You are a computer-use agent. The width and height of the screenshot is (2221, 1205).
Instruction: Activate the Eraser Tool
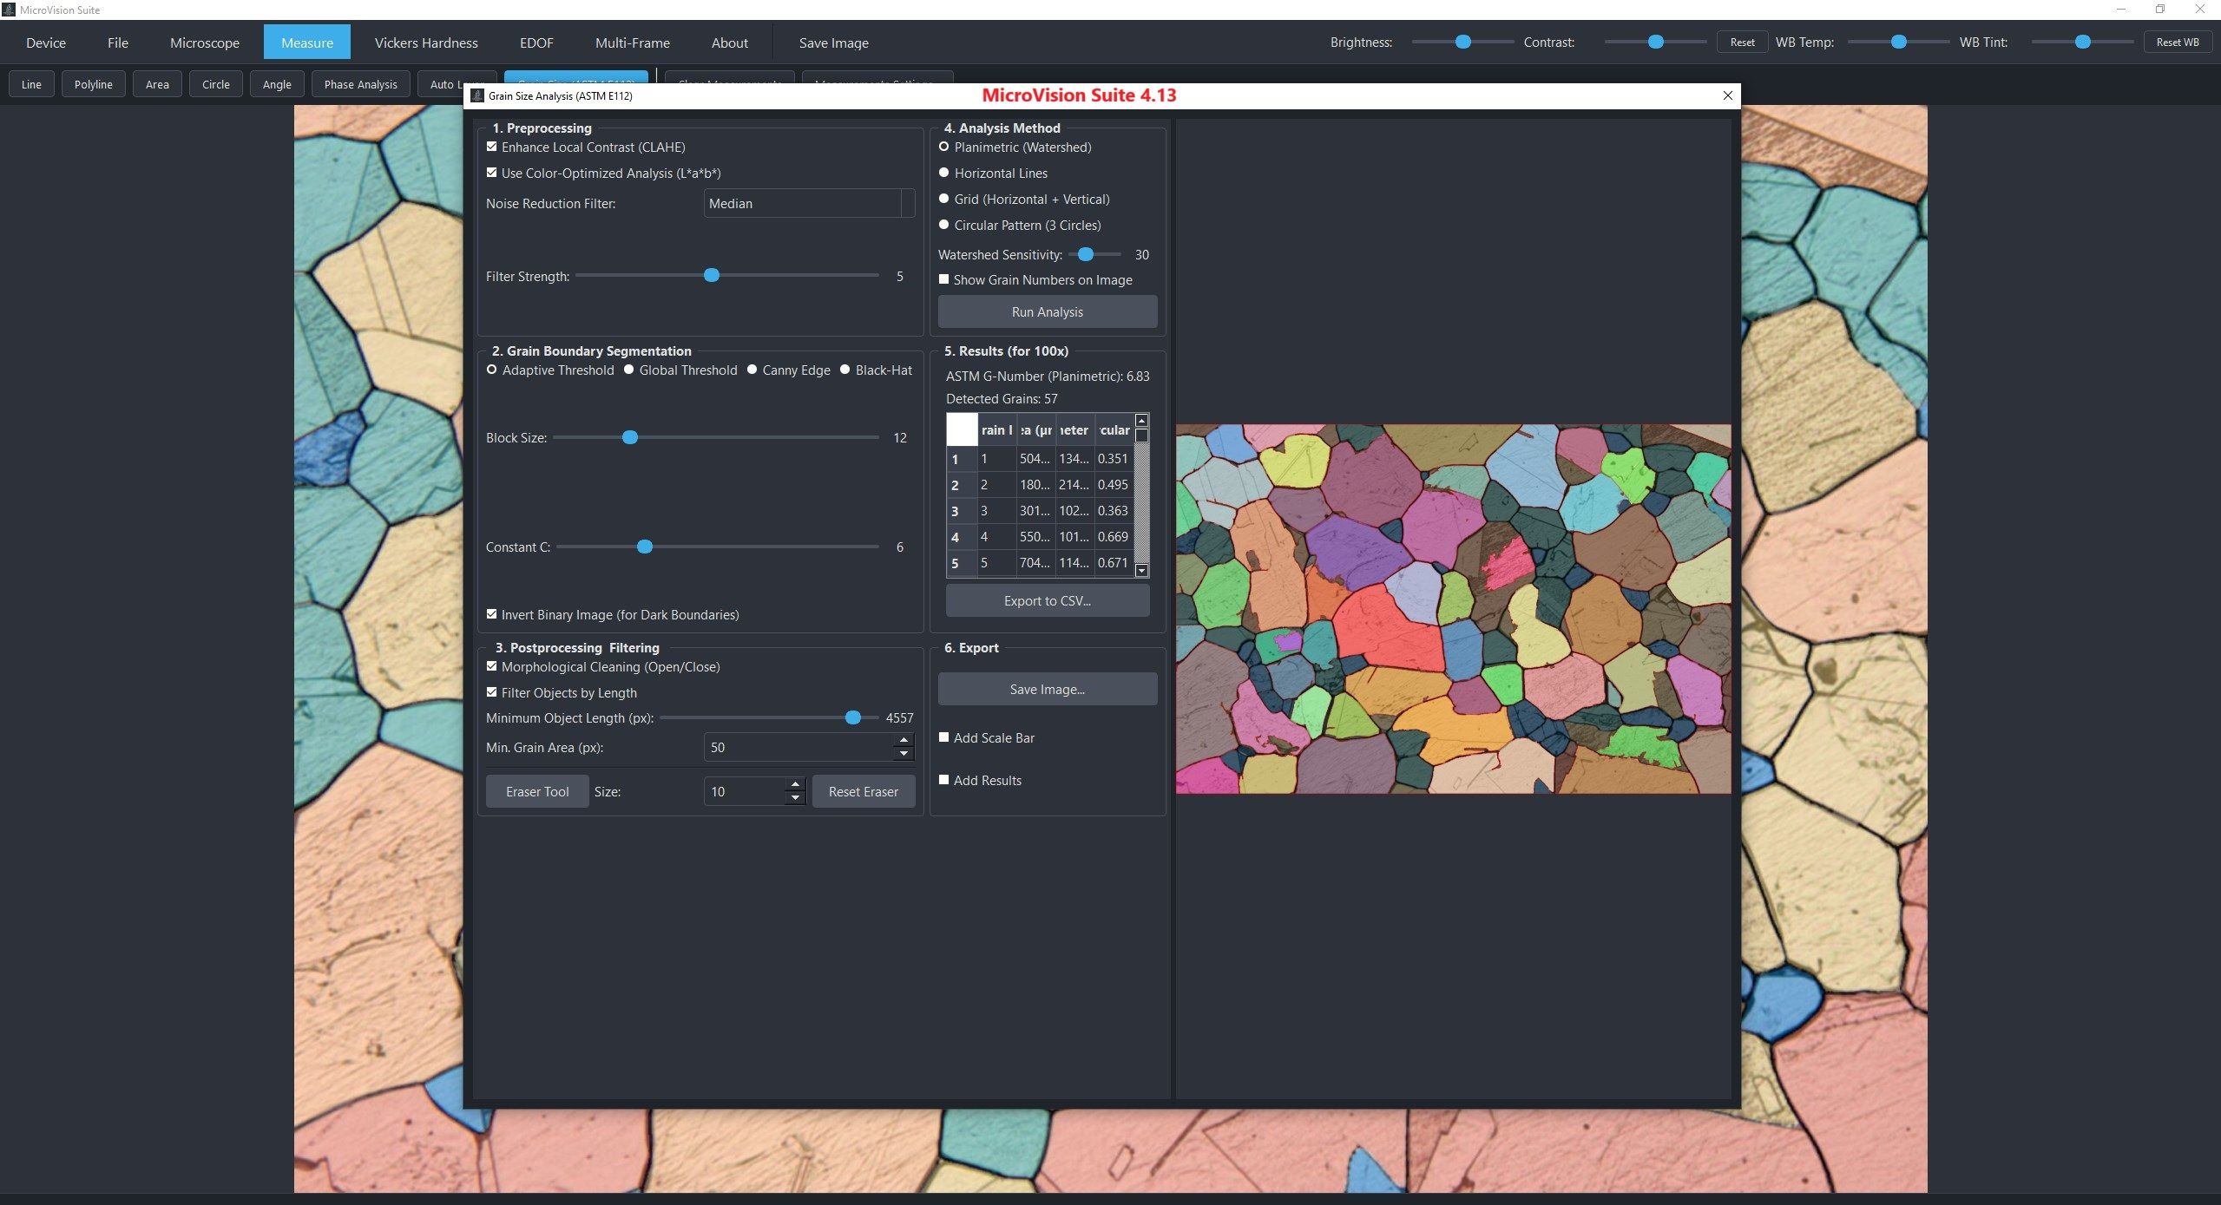coord(536,790)
